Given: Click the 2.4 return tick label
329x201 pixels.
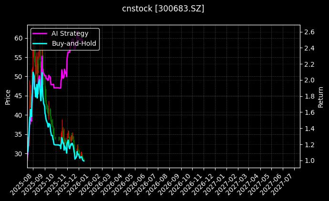Looking at the screenshot, I should [x=309, y=48].
